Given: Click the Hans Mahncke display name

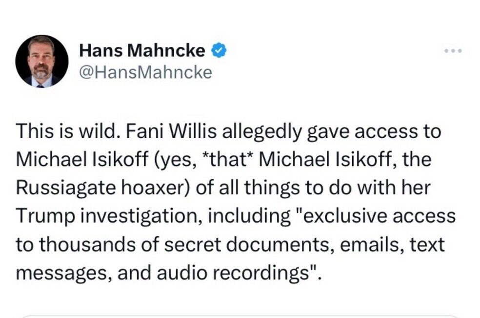Looking at the screenshot, I should click(142, 50).
